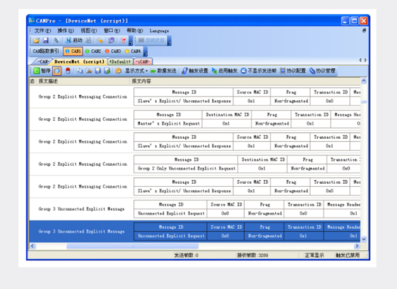
Task: Click the red lamp icon in message toolbar
Action: pos(68,71)
